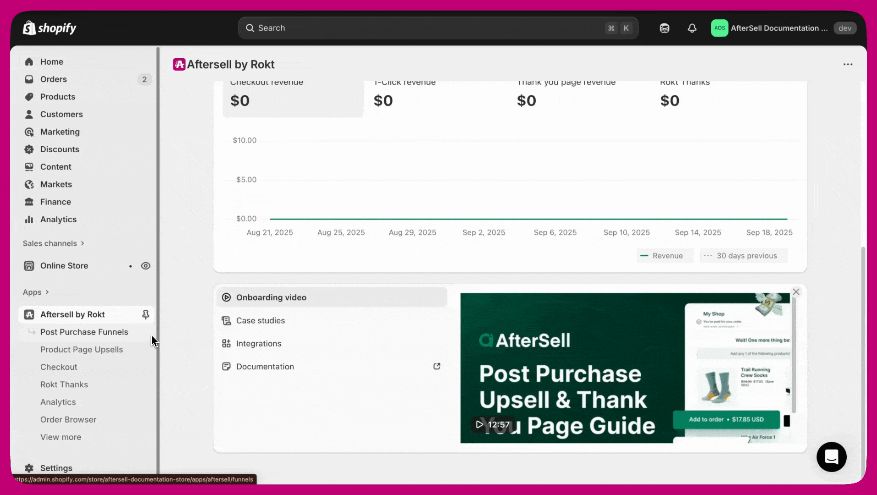Click the Products tag icon
This screenshot has width=877, height=495.
pos(29,97)
